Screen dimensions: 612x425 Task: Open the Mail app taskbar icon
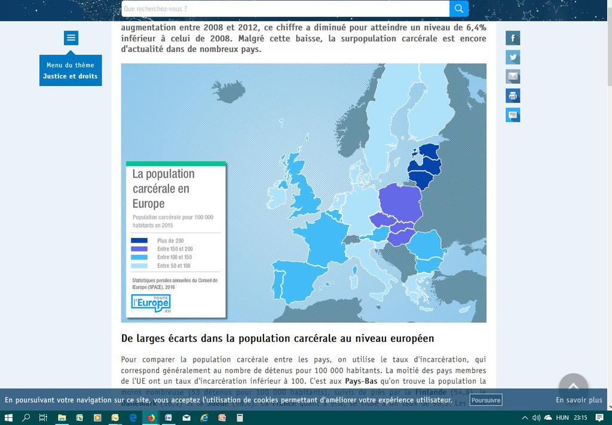tap(186, 418)
